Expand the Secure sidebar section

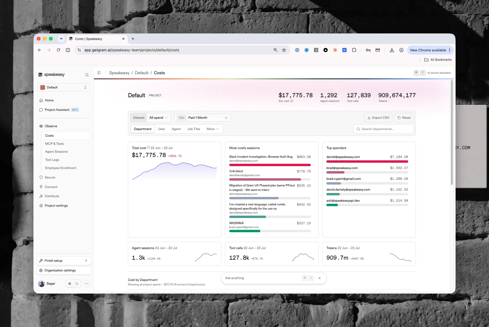pyautogui.click(x=50, y=177)
